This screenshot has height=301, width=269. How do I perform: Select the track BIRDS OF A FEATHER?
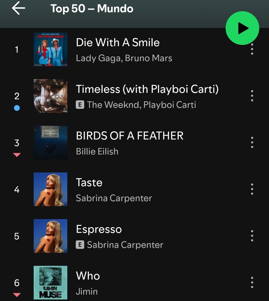(134, 143)
